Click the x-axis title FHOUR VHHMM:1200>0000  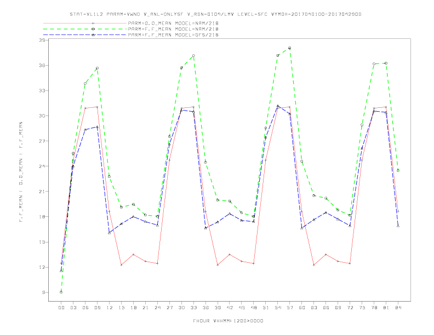pyautogui.click(x=228, y=321)
